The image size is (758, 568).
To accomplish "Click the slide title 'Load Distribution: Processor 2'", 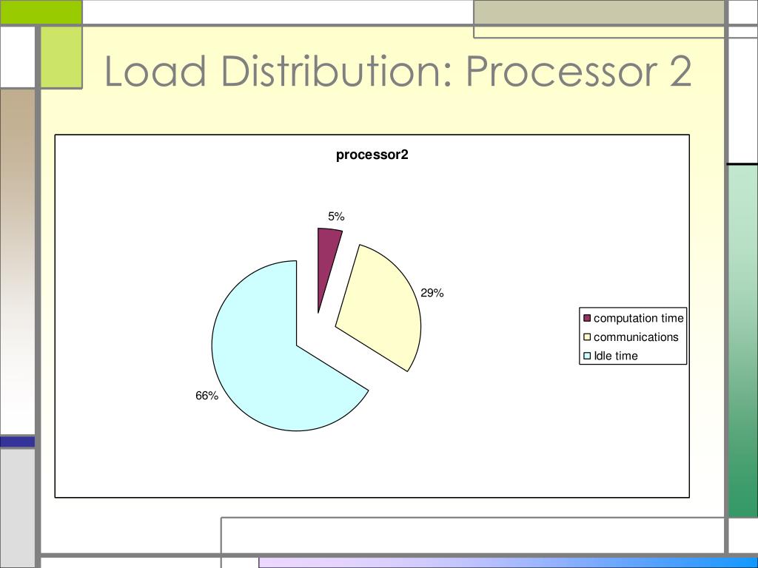I will tap(398, 71).
